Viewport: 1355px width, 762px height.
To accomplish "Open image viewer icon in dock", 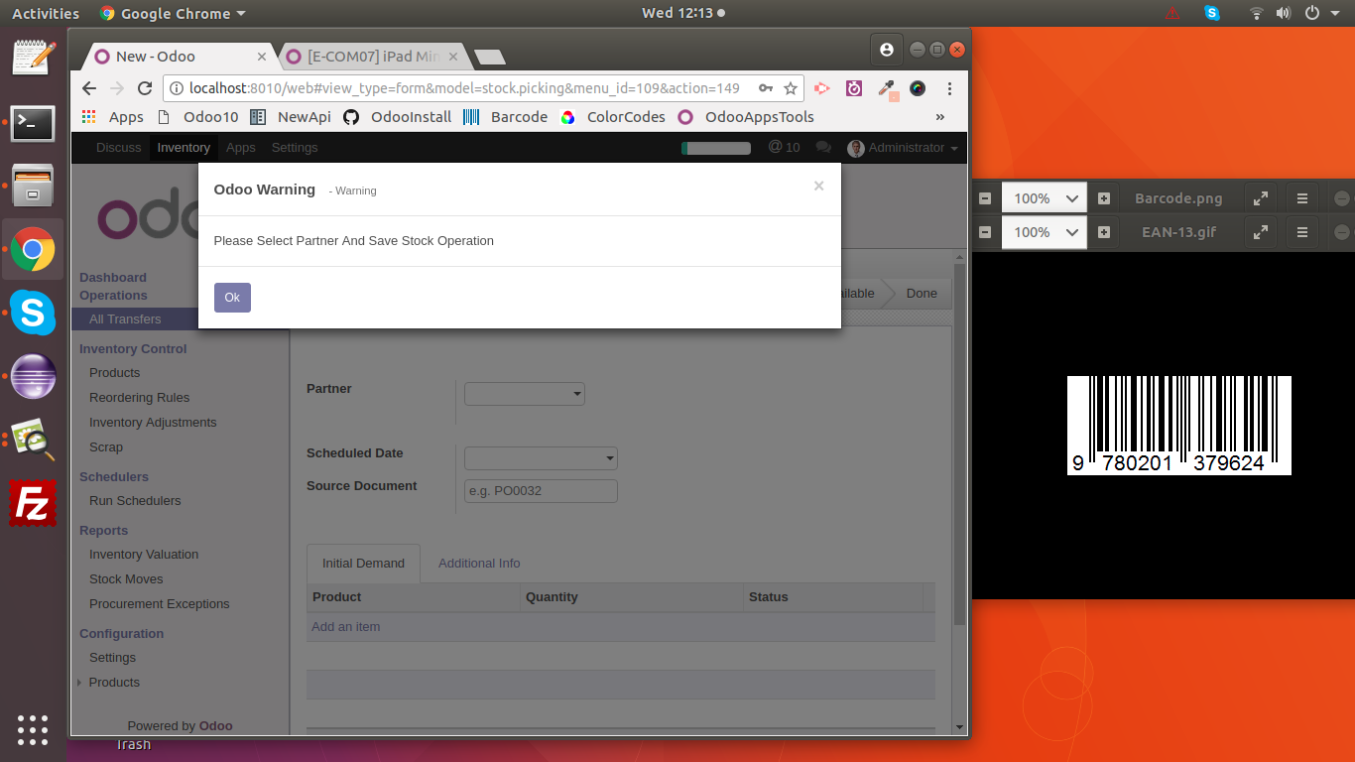I will (x=33, y=441).
